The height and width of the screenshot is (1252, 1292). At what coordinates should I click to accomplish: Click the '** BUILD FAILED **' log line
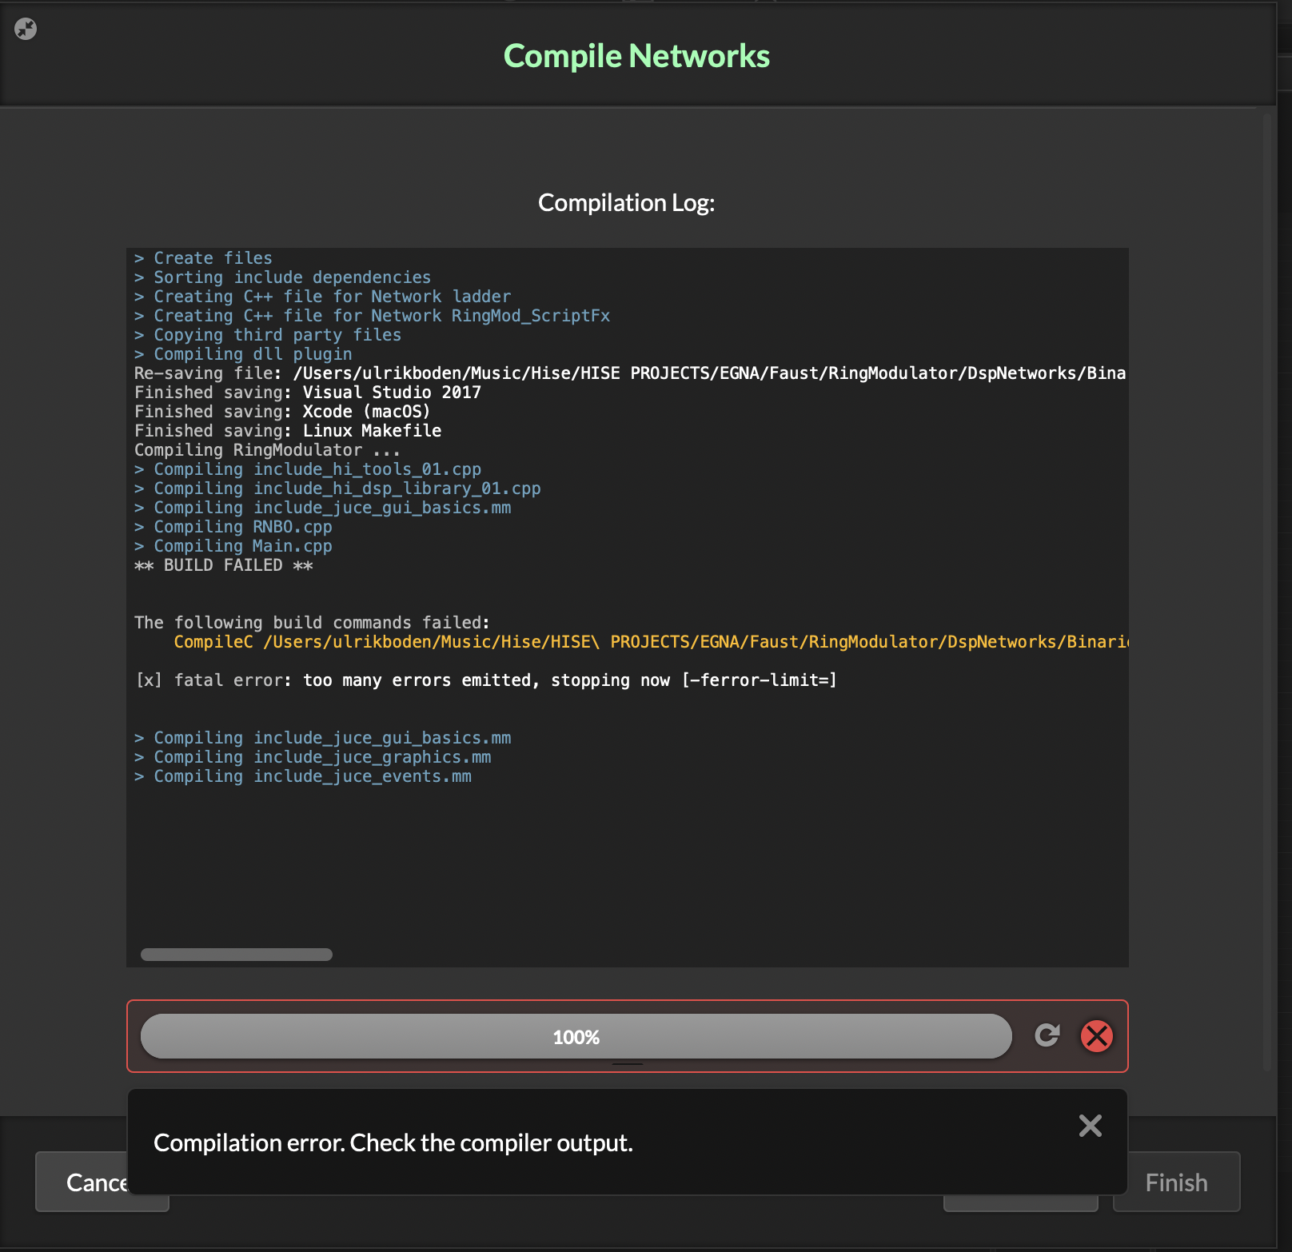pos(224,565)
